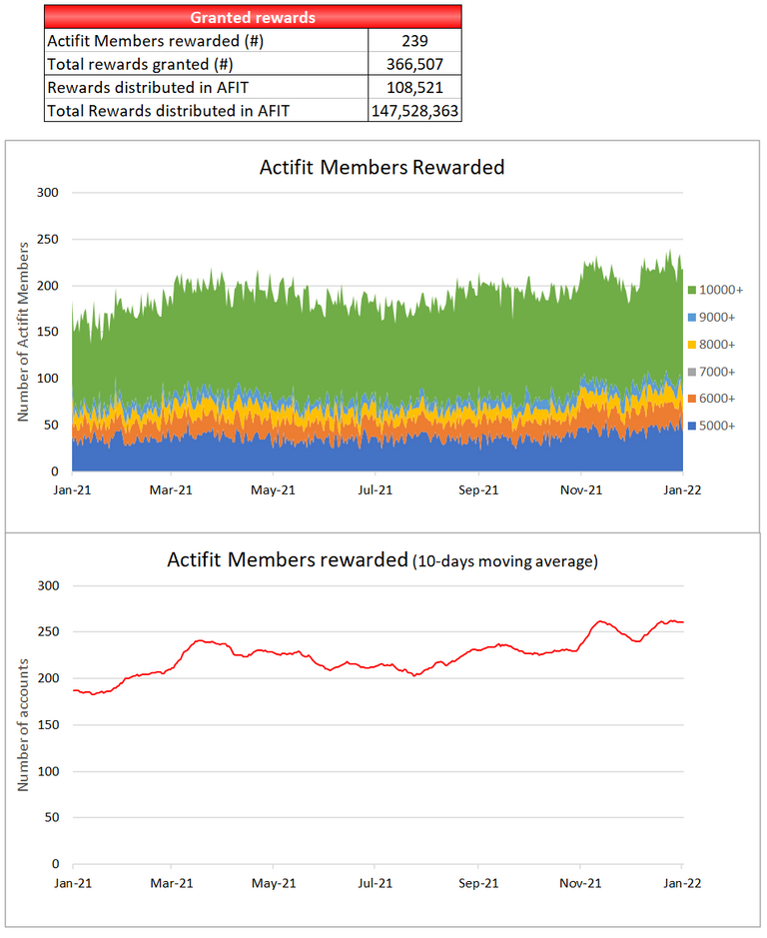Click the Granted rewards table header
This screenshot has width=767, height=938.
tap(253, 17)
